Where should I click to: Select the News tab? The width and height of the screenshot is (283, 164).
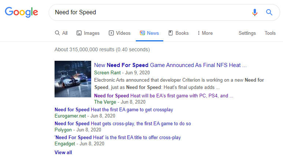(149, 33)
